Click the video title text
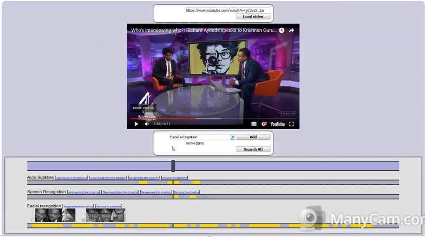The image size is (425, 237). pos(204,31)
